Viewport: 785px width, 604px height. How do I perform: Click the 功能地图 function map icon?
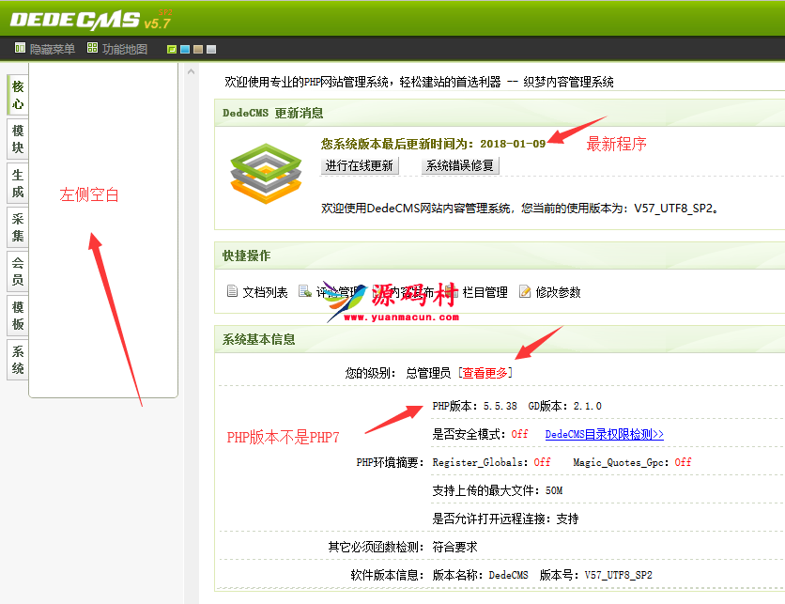93,49
